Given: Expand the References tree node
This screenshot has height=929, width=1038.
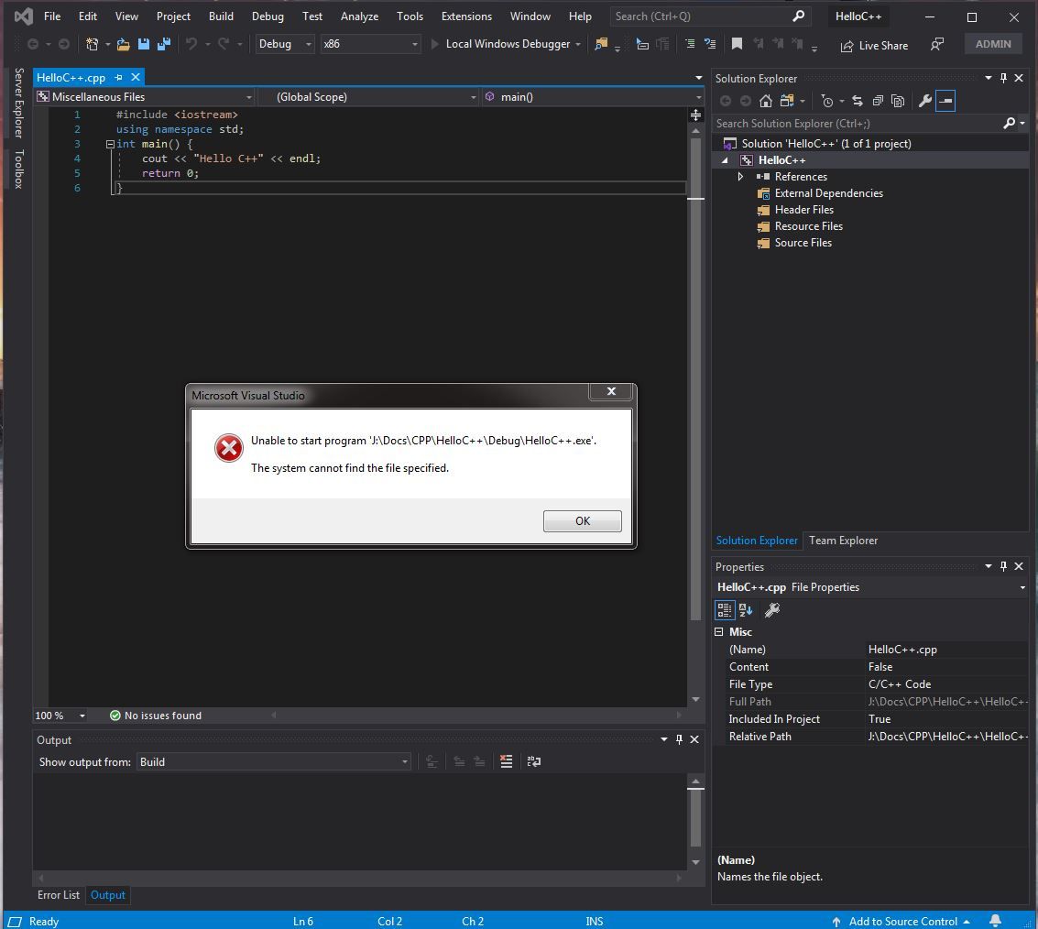Looking at the screenshot, I should click(740, 177).
